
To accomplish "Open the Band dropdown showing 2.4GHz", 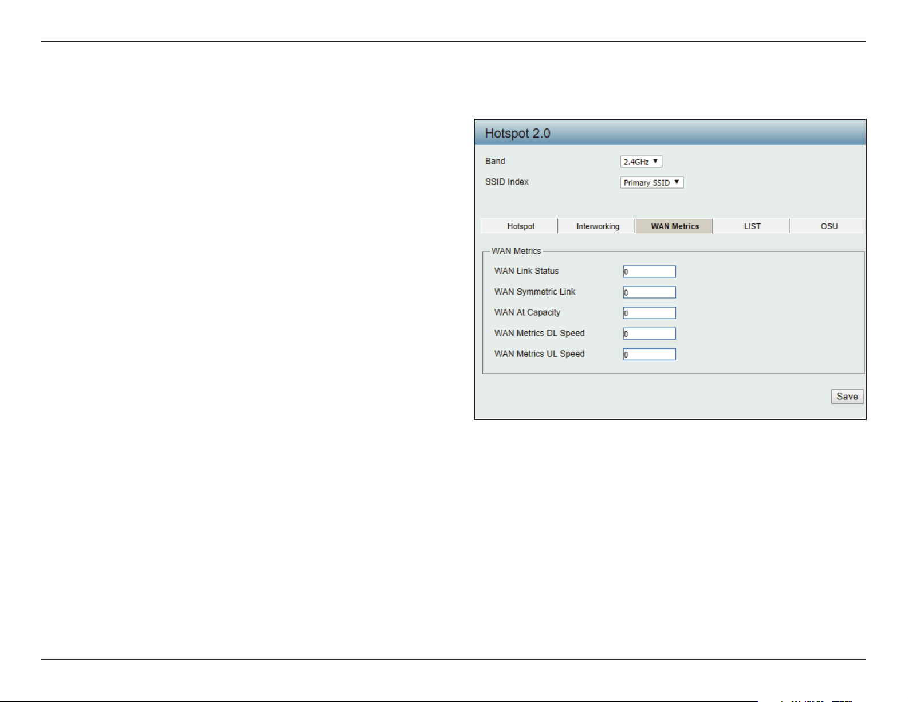I will pyautogui.click(x=641, y=162).
